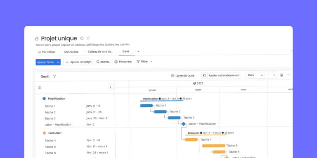The image size is (317, 158).
Task: Open the three-dots menu in Gantt toolbar
Action: 289,75
